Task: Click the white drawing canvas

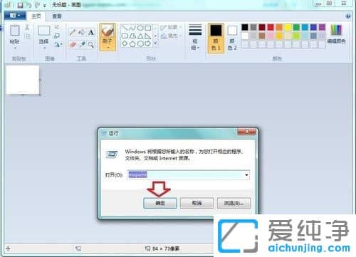Action: tap(23, 80)
